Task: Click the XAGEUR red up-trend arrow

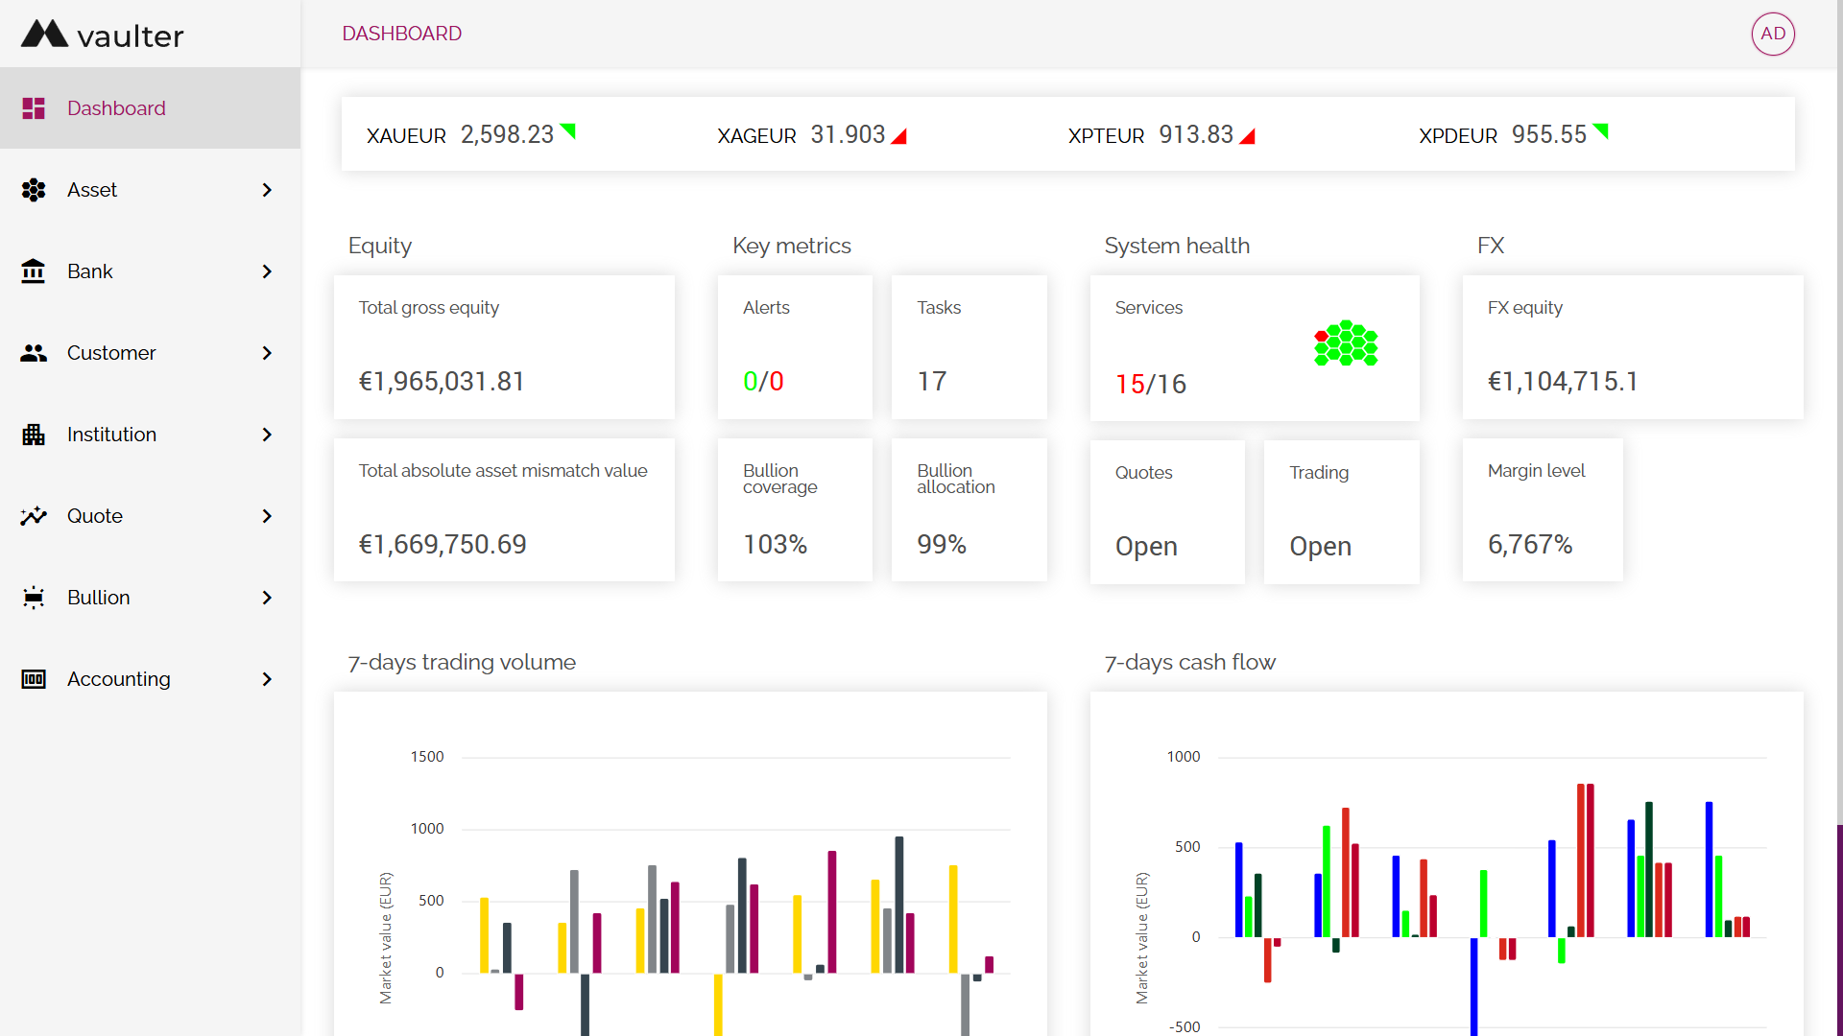Action: (898, 136)
